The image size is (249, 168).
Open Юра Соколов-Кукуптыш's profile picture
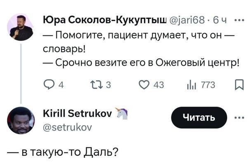click(21, 26)
